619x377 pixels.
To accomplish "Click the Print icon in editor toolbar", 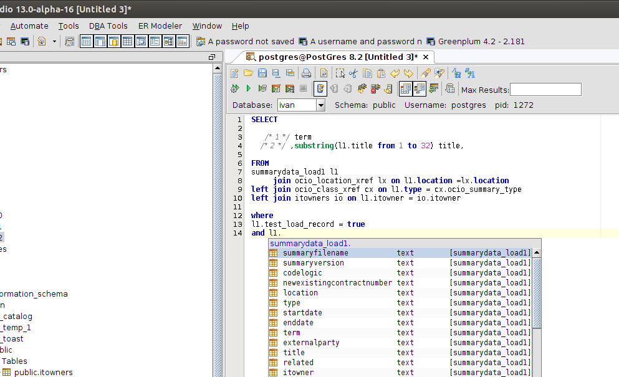I will coord(307,74).
